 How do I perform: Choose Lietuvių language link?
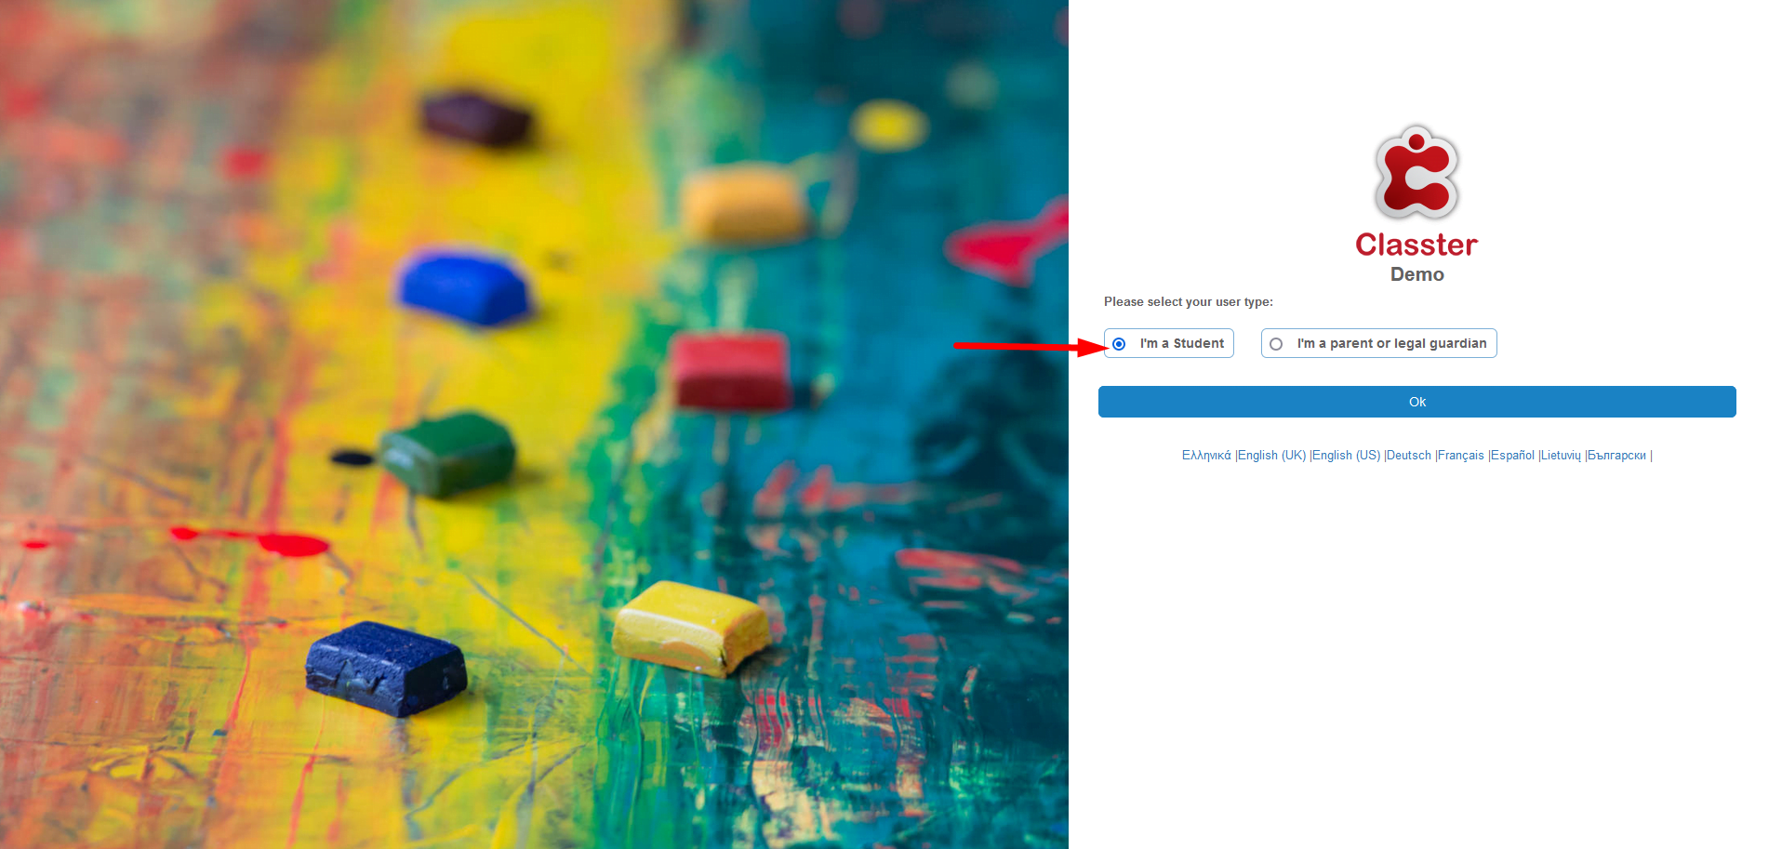pos(1561,456)
